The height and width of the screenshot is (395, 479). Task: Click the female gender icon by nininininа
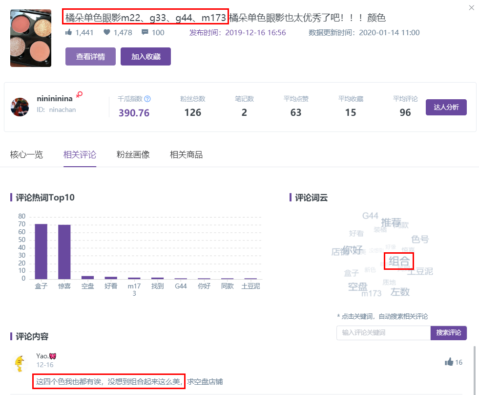[79, 94]
